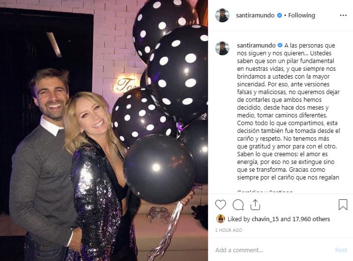Screen dimensions: 353x261
Task: Click the 1 HOUR AGO timestamp
Action: (x=229, y=230)
